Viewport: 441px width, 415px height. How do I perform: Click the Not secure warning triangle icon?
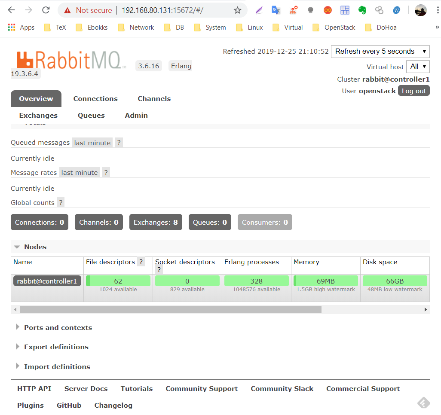click(67, 10)
